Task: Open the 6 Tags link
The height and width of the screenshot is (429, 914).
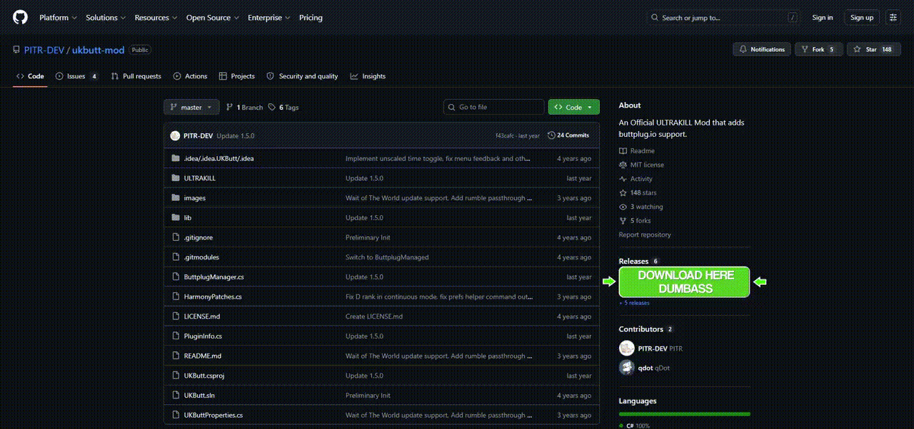Action: (x=283, y=107)
